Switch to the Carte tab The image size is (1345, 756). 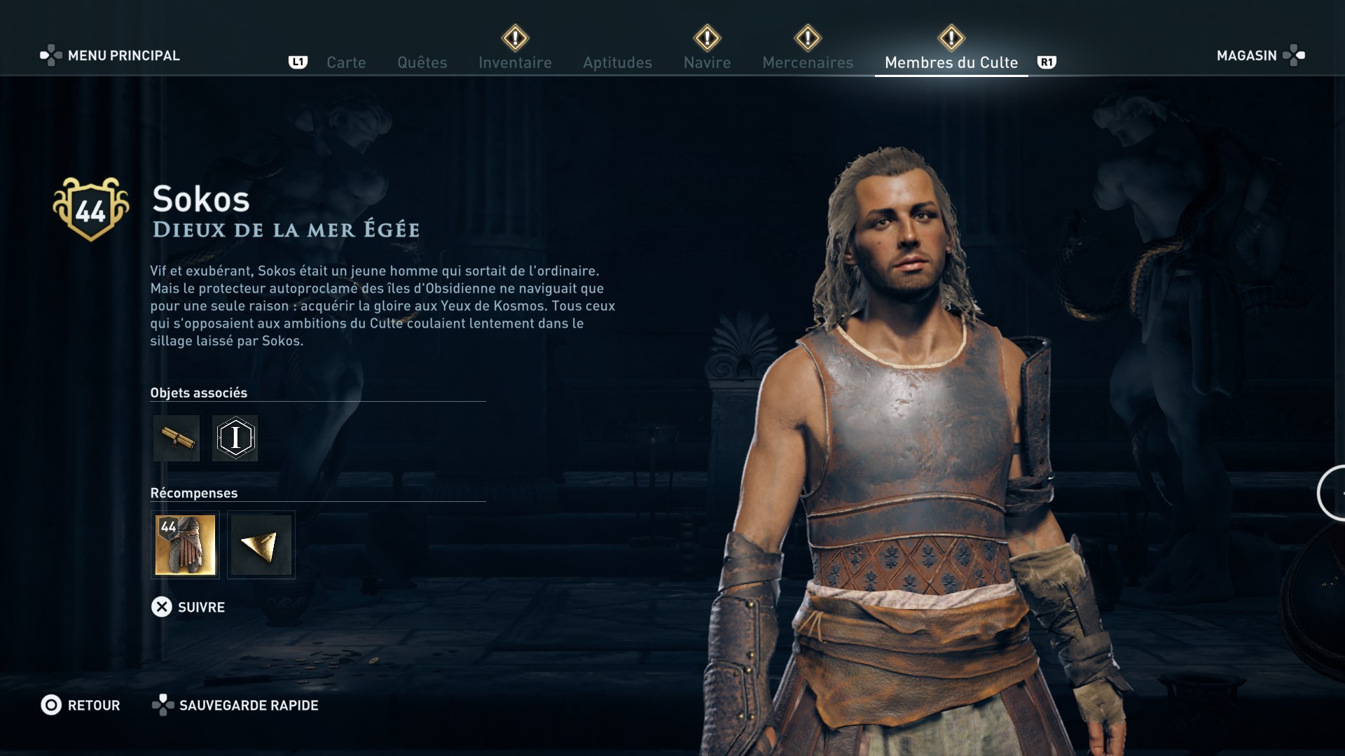point(346,62)
